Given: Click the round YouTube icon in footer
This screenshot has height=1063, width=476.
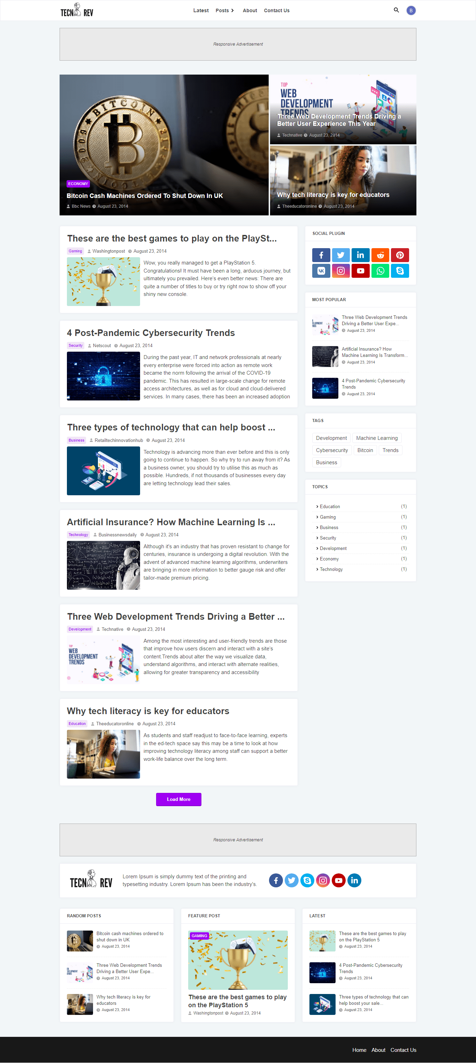Looking at the screenshot, I should [339, 880].
